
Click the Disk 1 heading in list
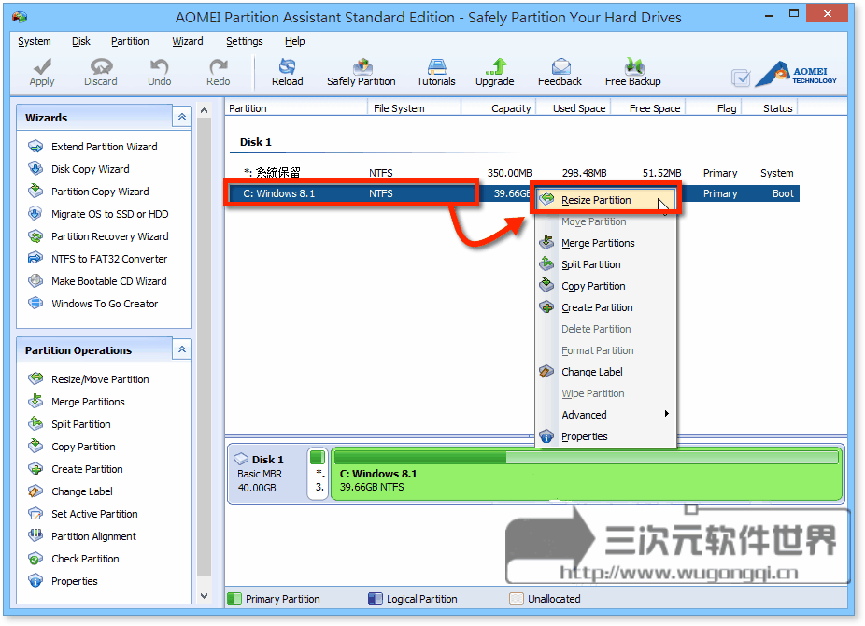(255, 142)
